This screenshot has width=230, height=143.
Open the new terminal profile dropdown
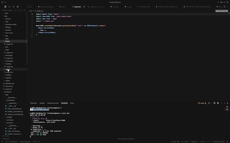211,103
